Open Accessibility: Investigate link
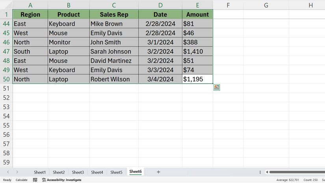Viewport: 325px width, 183px height. (64, 180)
